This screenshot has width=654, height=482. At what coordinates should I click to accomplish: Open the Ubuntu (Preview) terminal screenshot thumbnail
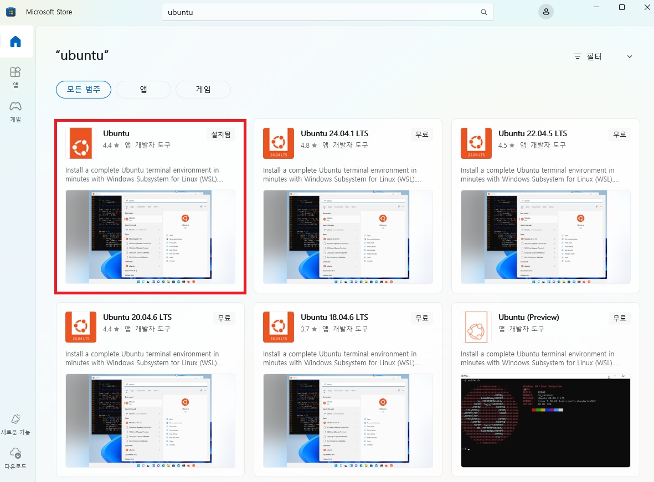pyautogui.click(x=545, y=421)
